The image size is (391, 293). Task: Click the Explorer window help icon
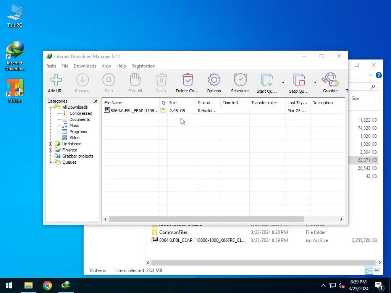click(378, 75)
